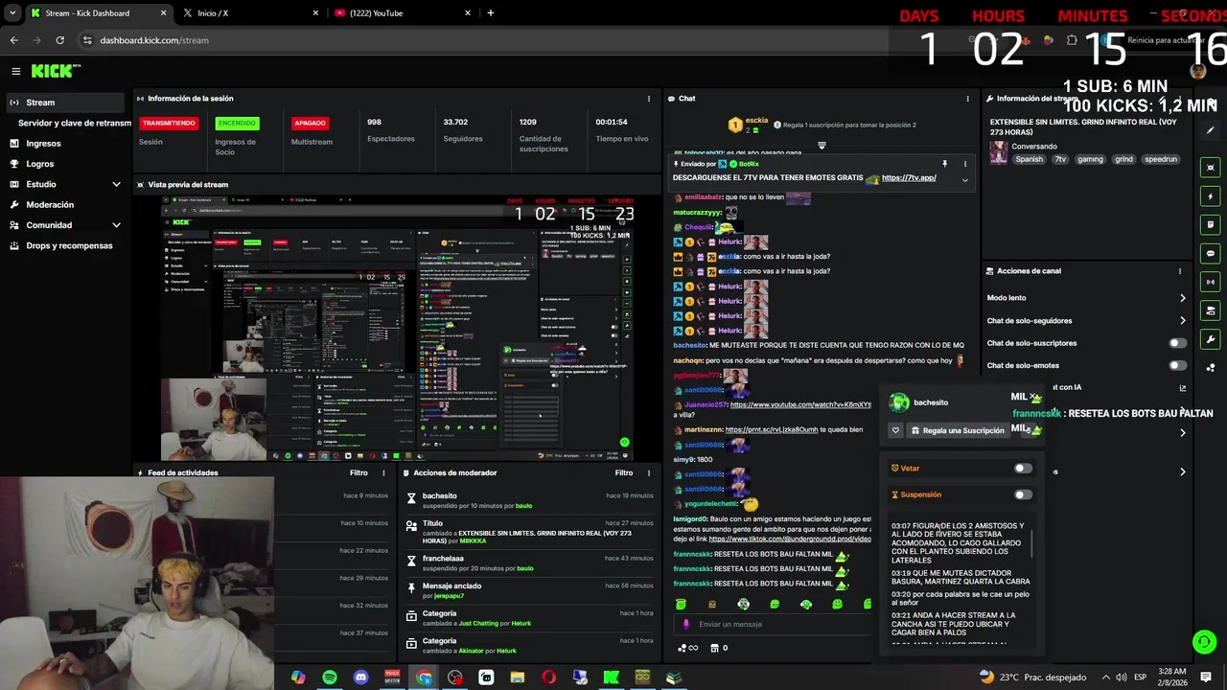Click the lightning bolt widget icon
Screen dimensions: 1227x690
point(1211,195)
